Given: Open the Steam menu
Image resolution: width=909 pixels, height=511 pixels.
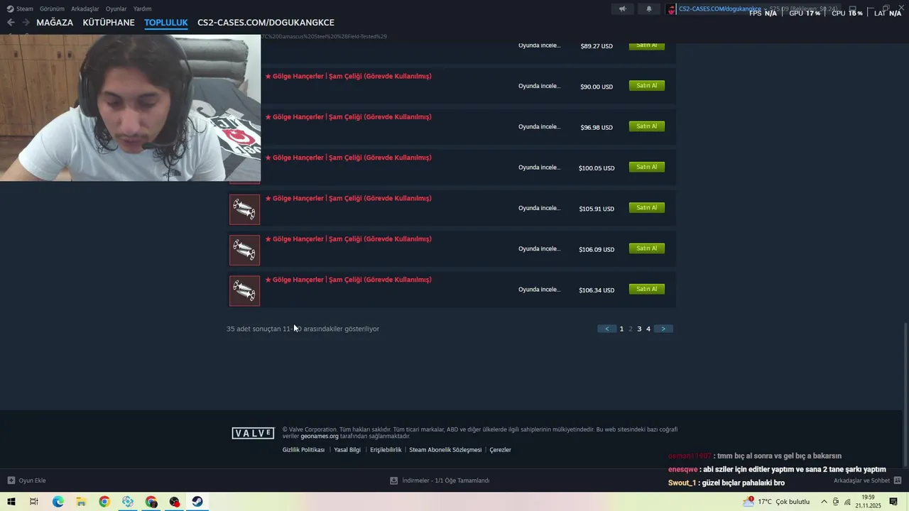Looking at the screenshot, I should (x=20, y=9).
